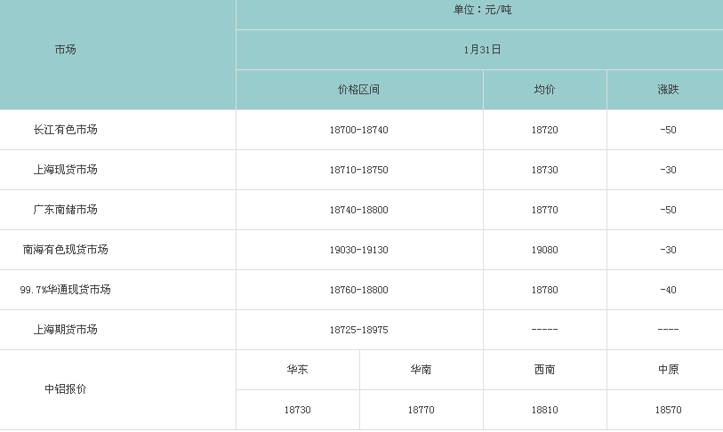Select the 上海期货市场 row label

click(x=66, y=330)
